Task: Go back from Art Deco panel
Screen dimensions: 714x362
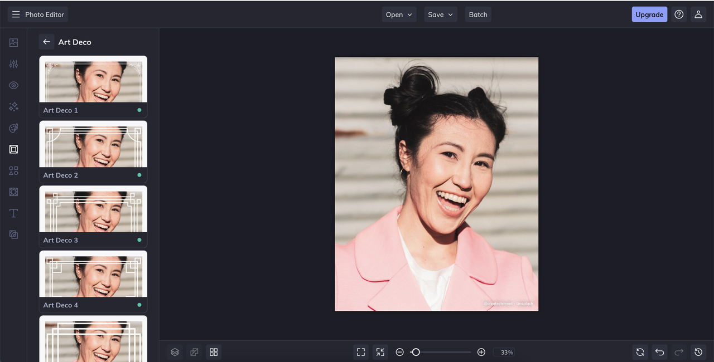Action: (46, 42)
